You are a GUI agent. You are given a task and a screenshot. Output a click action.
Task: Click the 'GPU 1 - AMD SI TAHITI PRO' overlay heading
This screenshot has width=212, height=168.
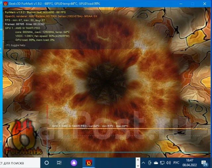23,28
